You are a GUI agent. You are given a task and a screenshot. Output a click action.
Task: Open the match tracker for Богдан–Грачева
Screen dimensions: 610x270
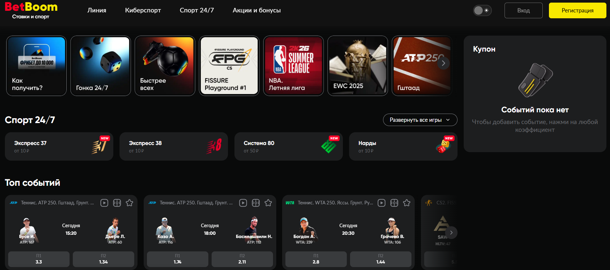coord(394,203)
